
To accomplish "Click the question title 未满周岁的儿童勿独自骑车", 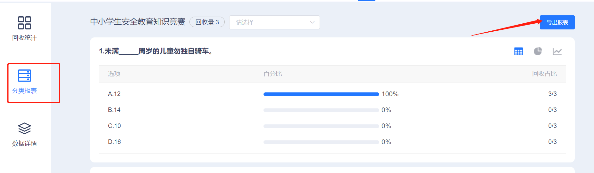I will pos(156,51).
